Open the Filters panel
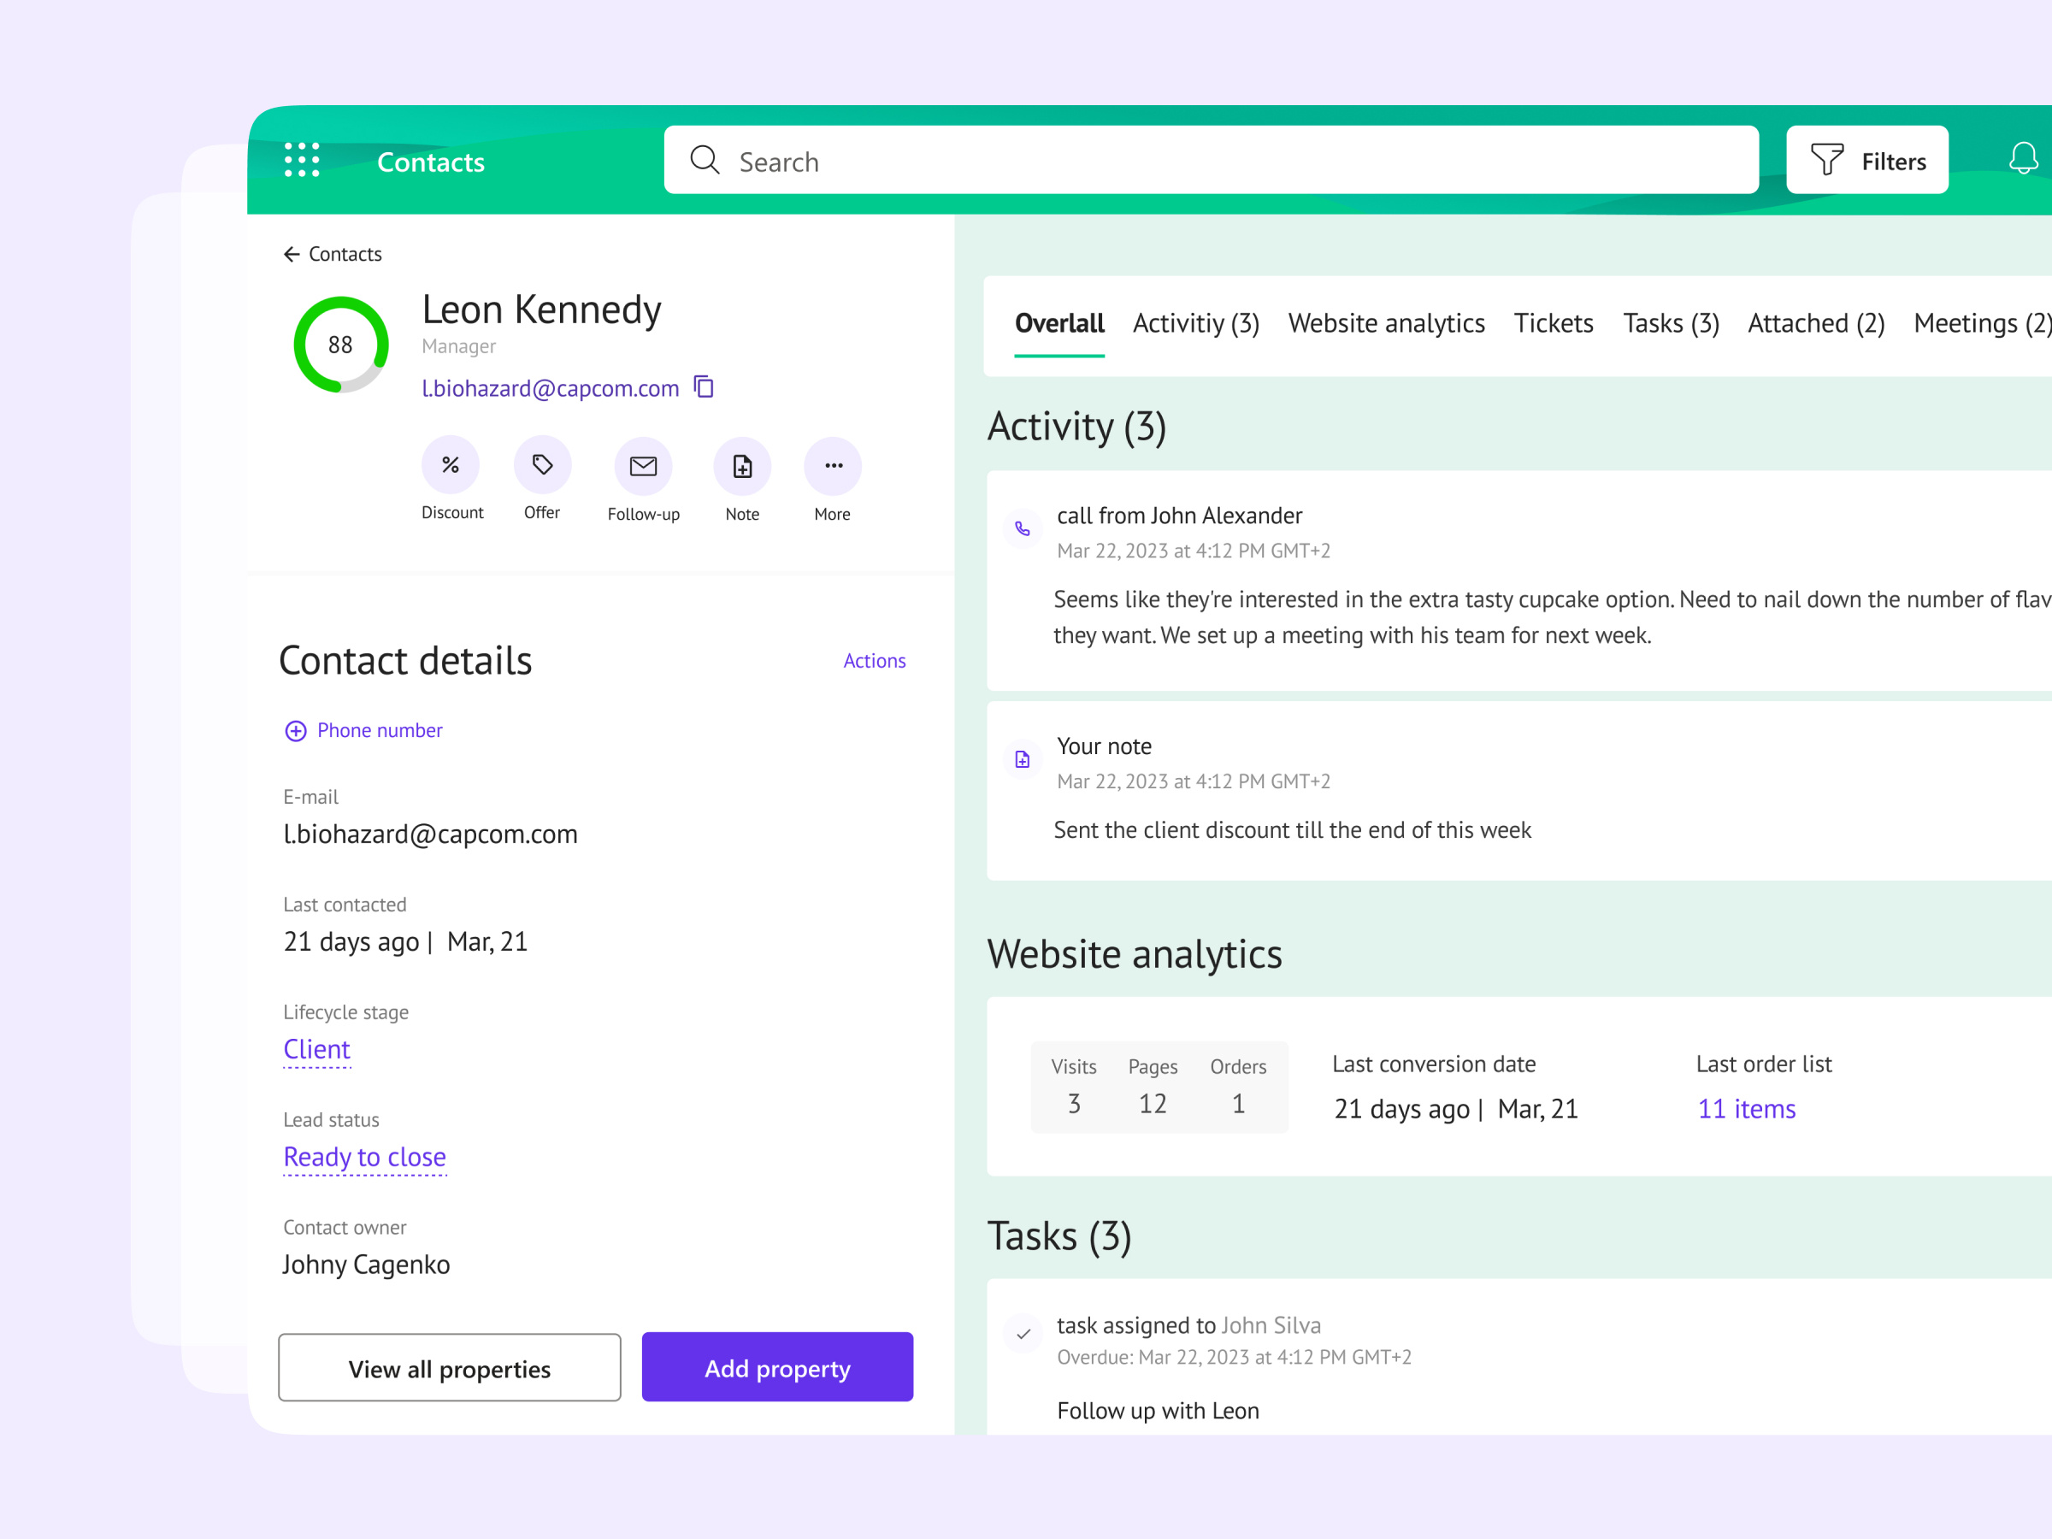 [1866, 160]
